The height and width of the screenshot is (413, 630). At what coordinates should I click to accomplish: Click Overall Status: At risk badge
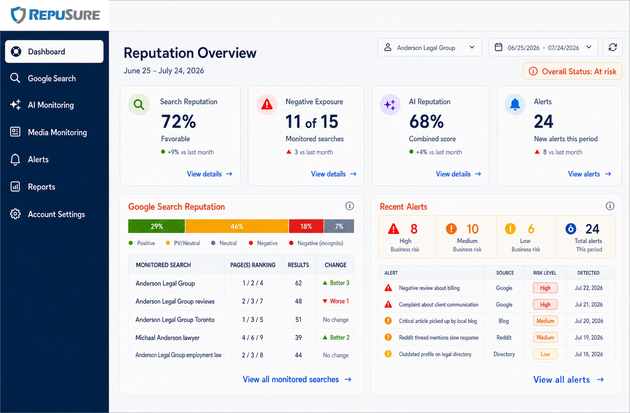click(x=573, y=72)
